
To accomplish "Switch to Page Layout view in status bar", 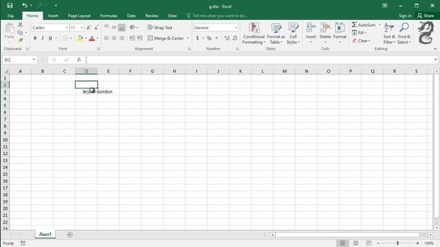I will pyautogui.click(x=355, y=243).
